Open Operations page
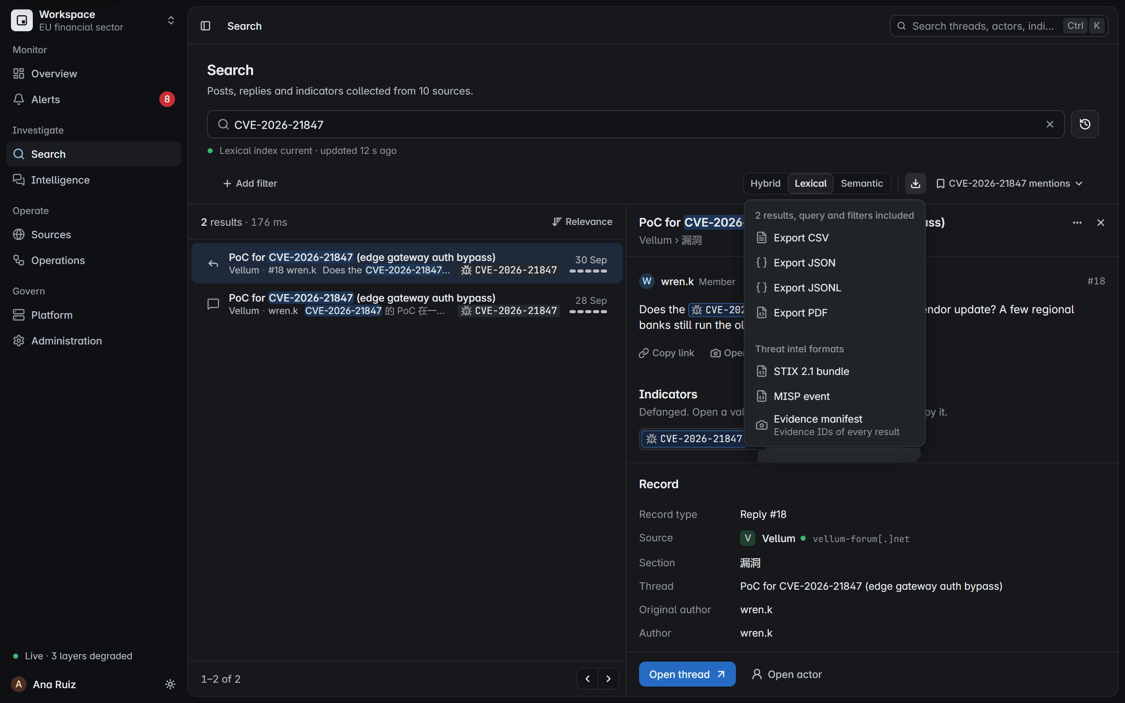The height and width of the screenshot is (703, 1125). tap(93, 261)
